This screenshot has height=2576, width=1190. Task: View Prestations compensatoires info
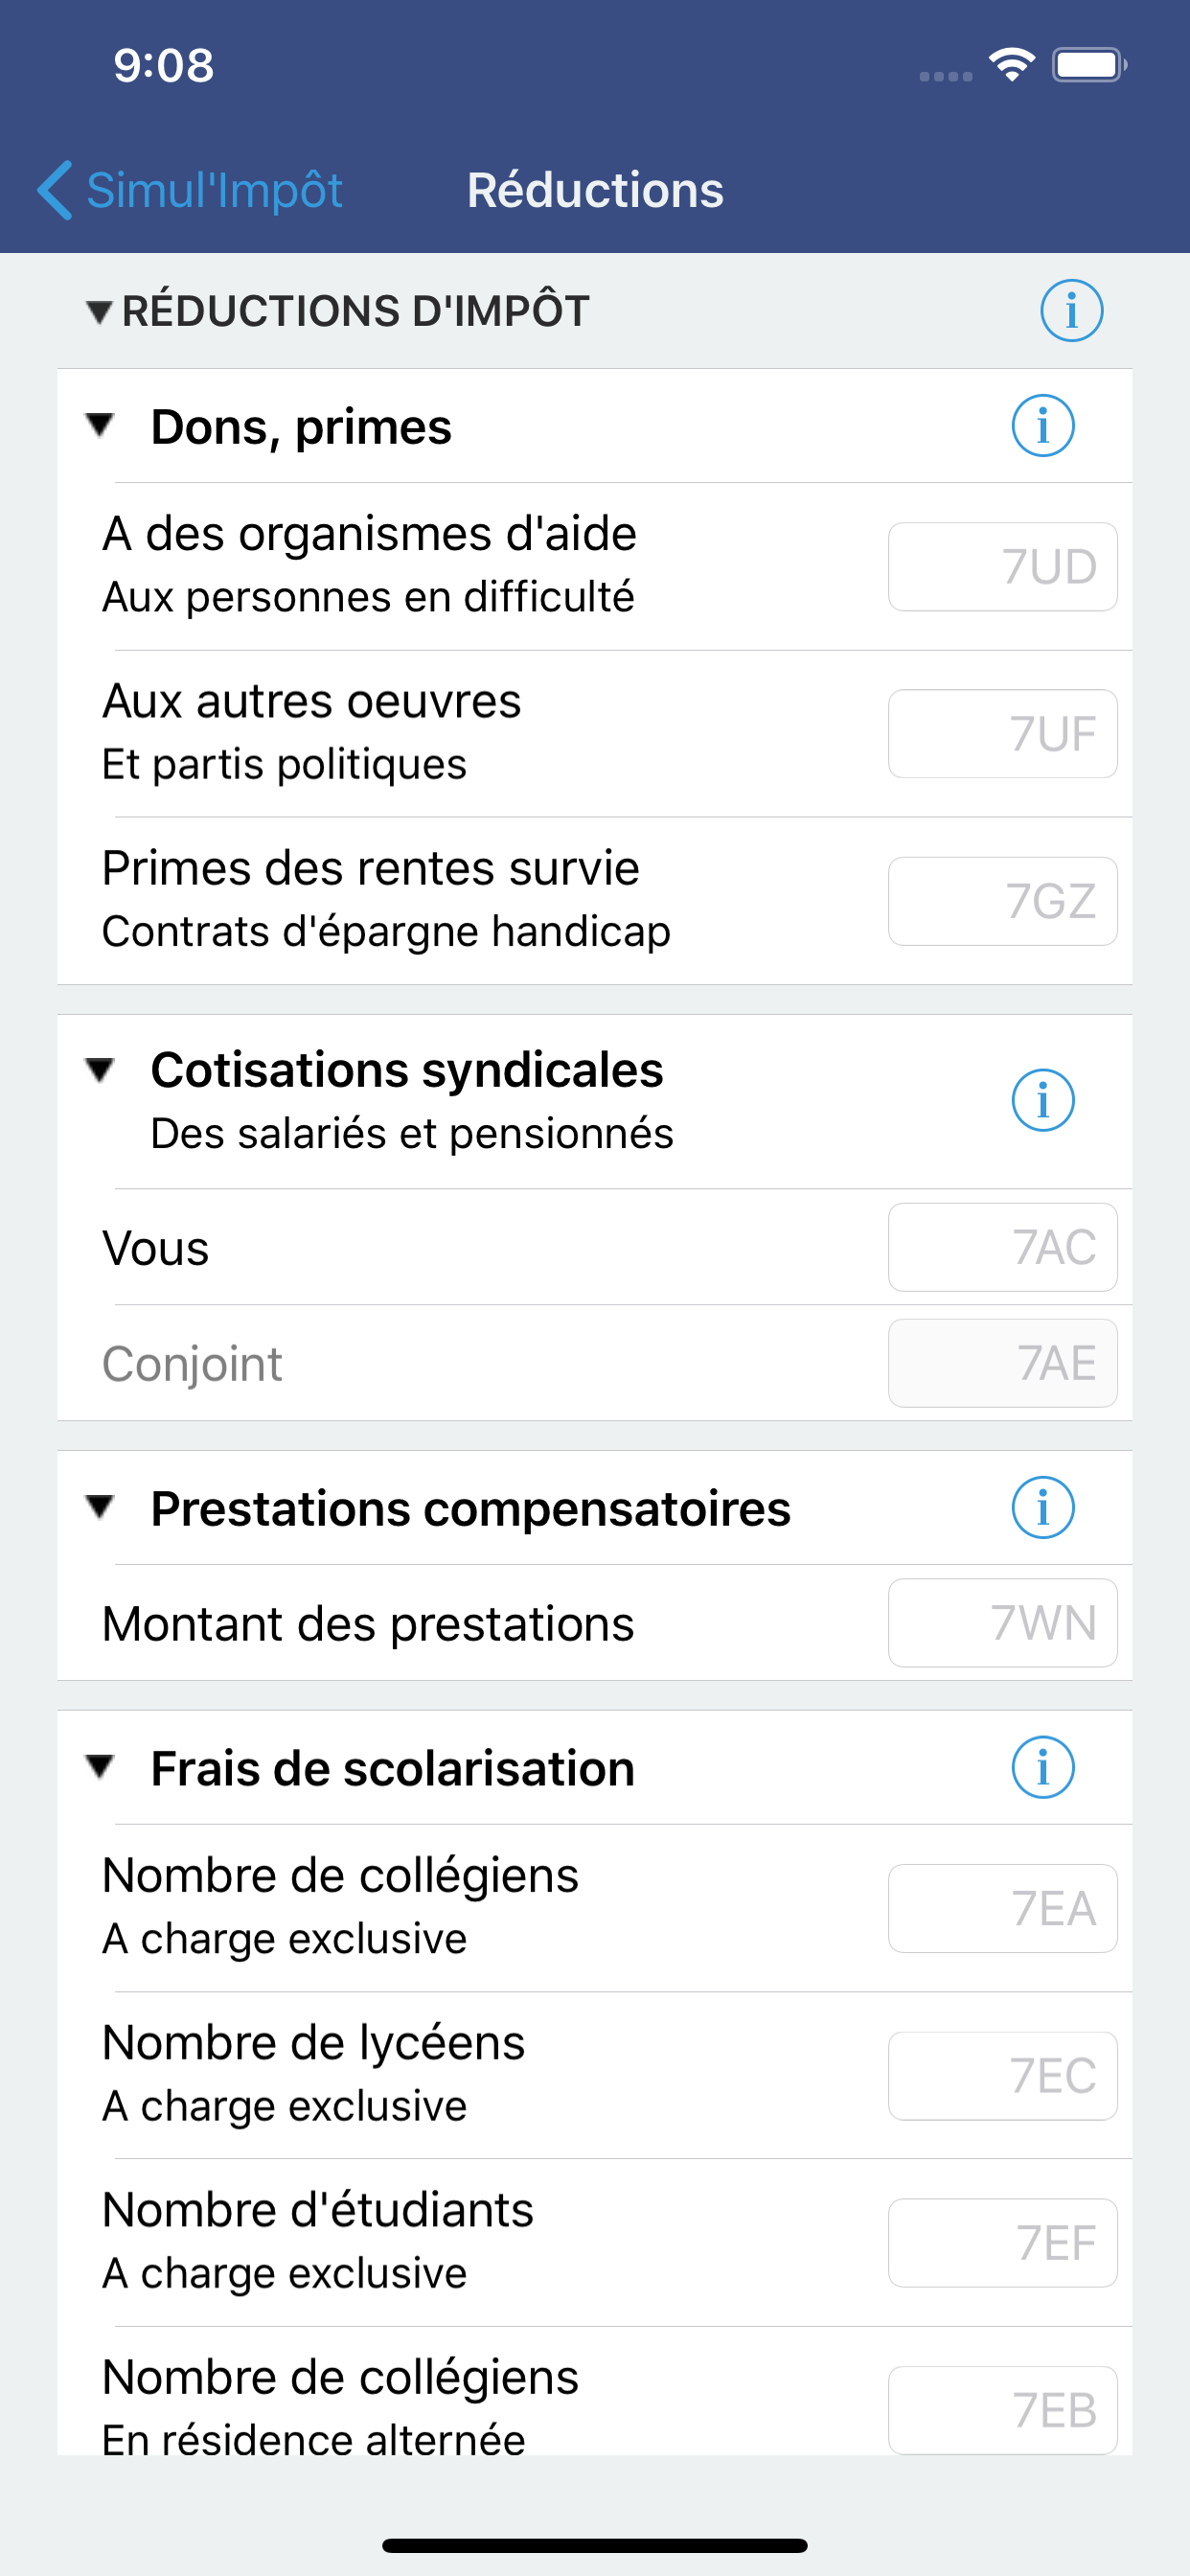tap(1042, 1507)
